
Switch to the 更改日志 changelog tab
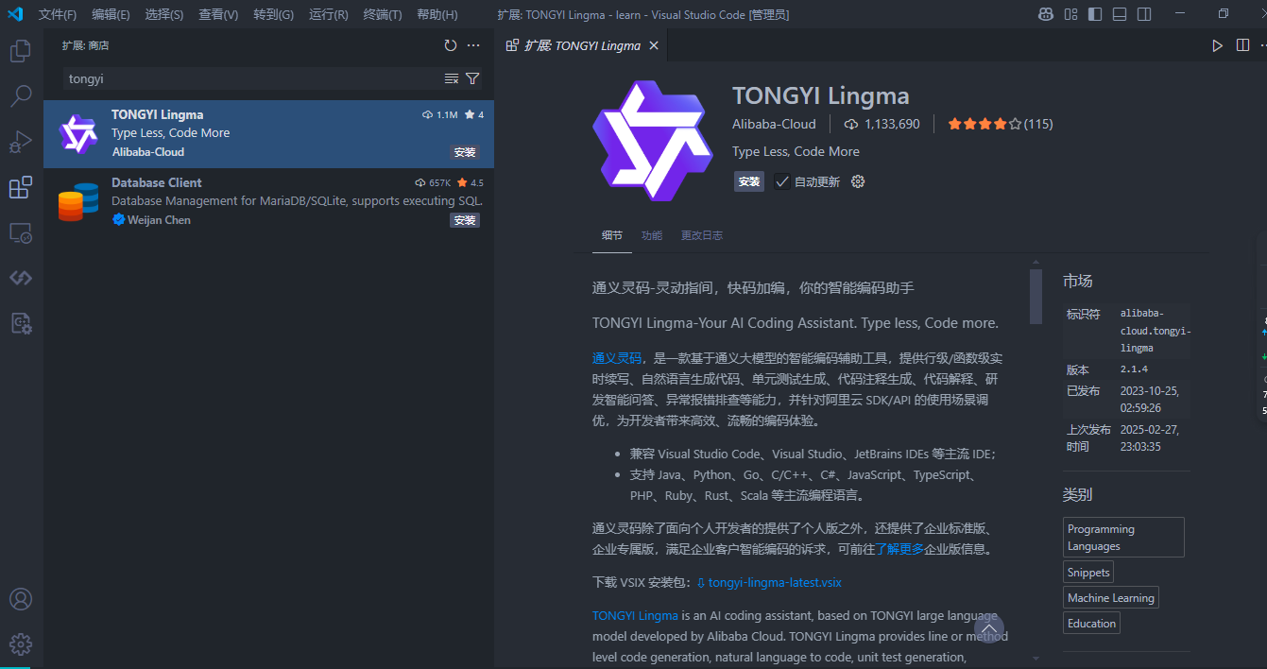tap(702, 235)
